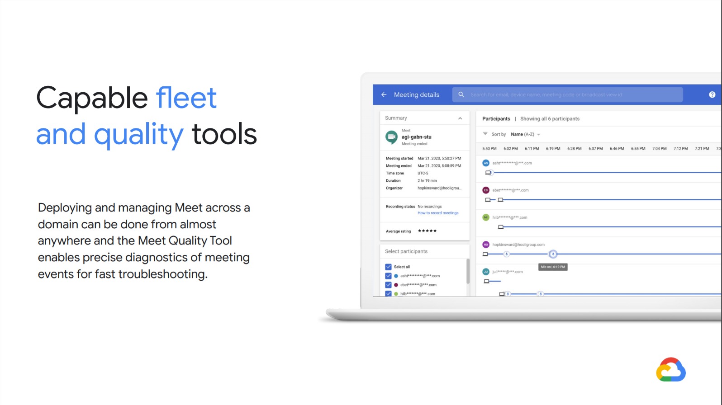722x405 pixels.
Task: Collapse the Summary panel chevron
Action: click(460, 118)
